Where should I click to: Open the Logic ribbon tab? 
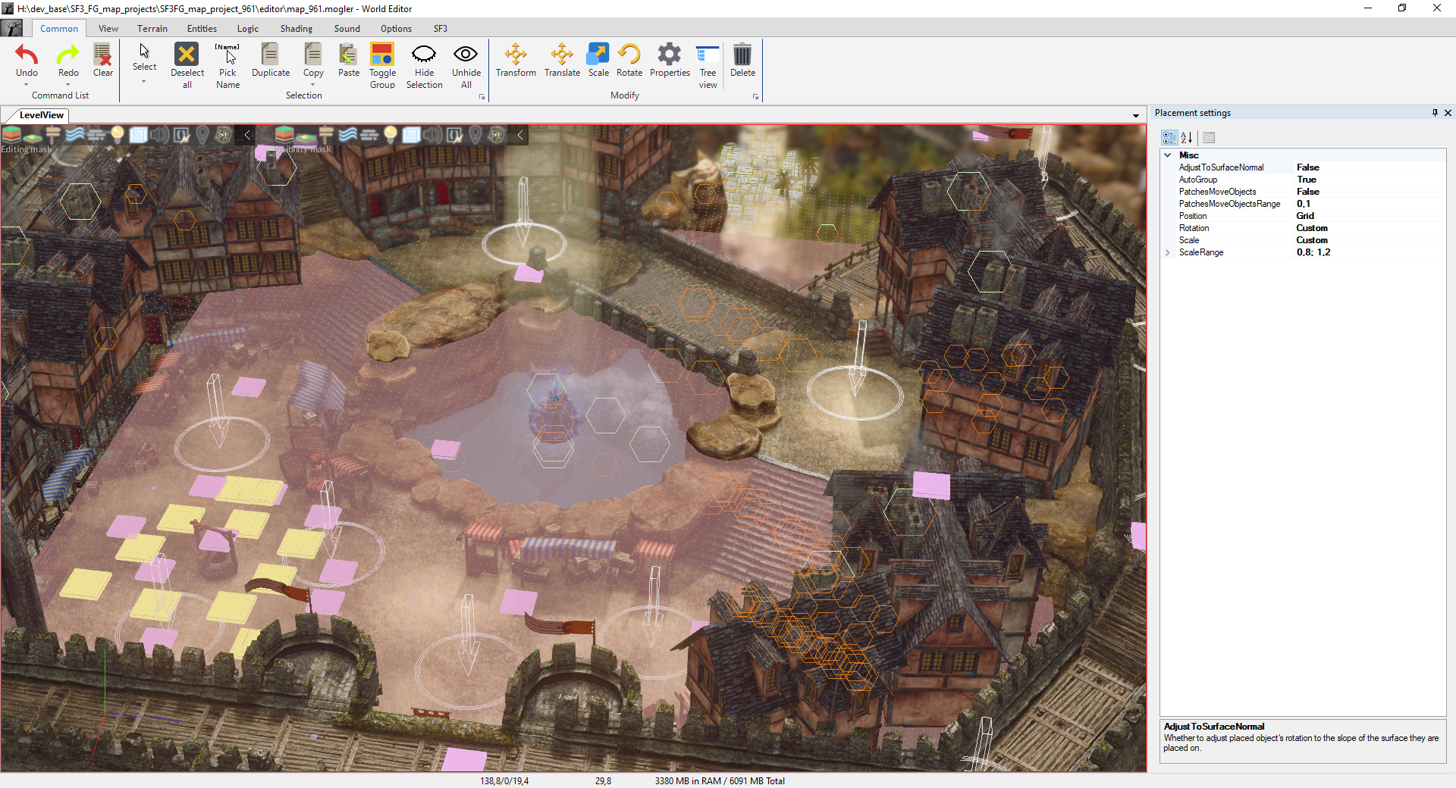point(248,29)
